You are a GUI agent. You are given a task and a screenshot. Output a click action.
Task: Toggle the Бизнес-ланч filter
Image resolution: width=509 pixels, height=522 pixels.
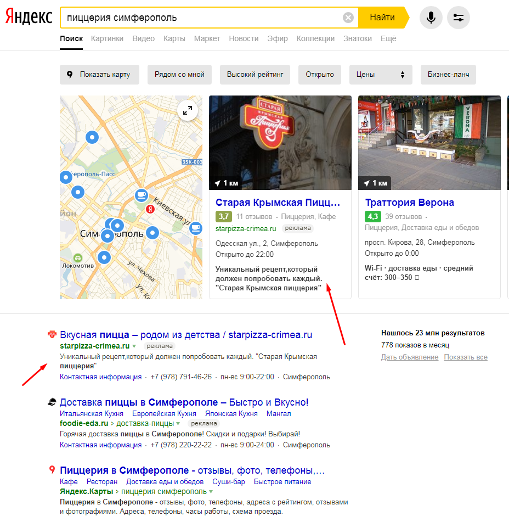[x=448, y=75]
